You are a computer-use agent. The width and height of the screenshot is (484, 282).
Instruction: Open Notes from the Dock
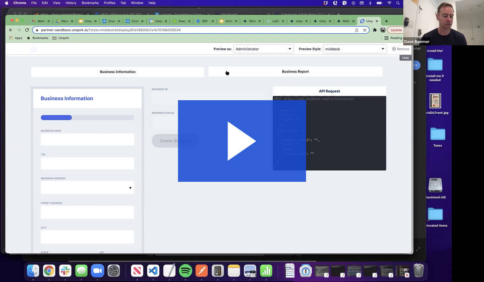pos(234,271)
